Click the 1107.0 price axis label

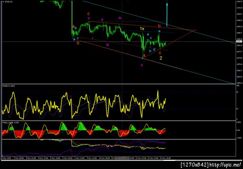tap(239, 2)
